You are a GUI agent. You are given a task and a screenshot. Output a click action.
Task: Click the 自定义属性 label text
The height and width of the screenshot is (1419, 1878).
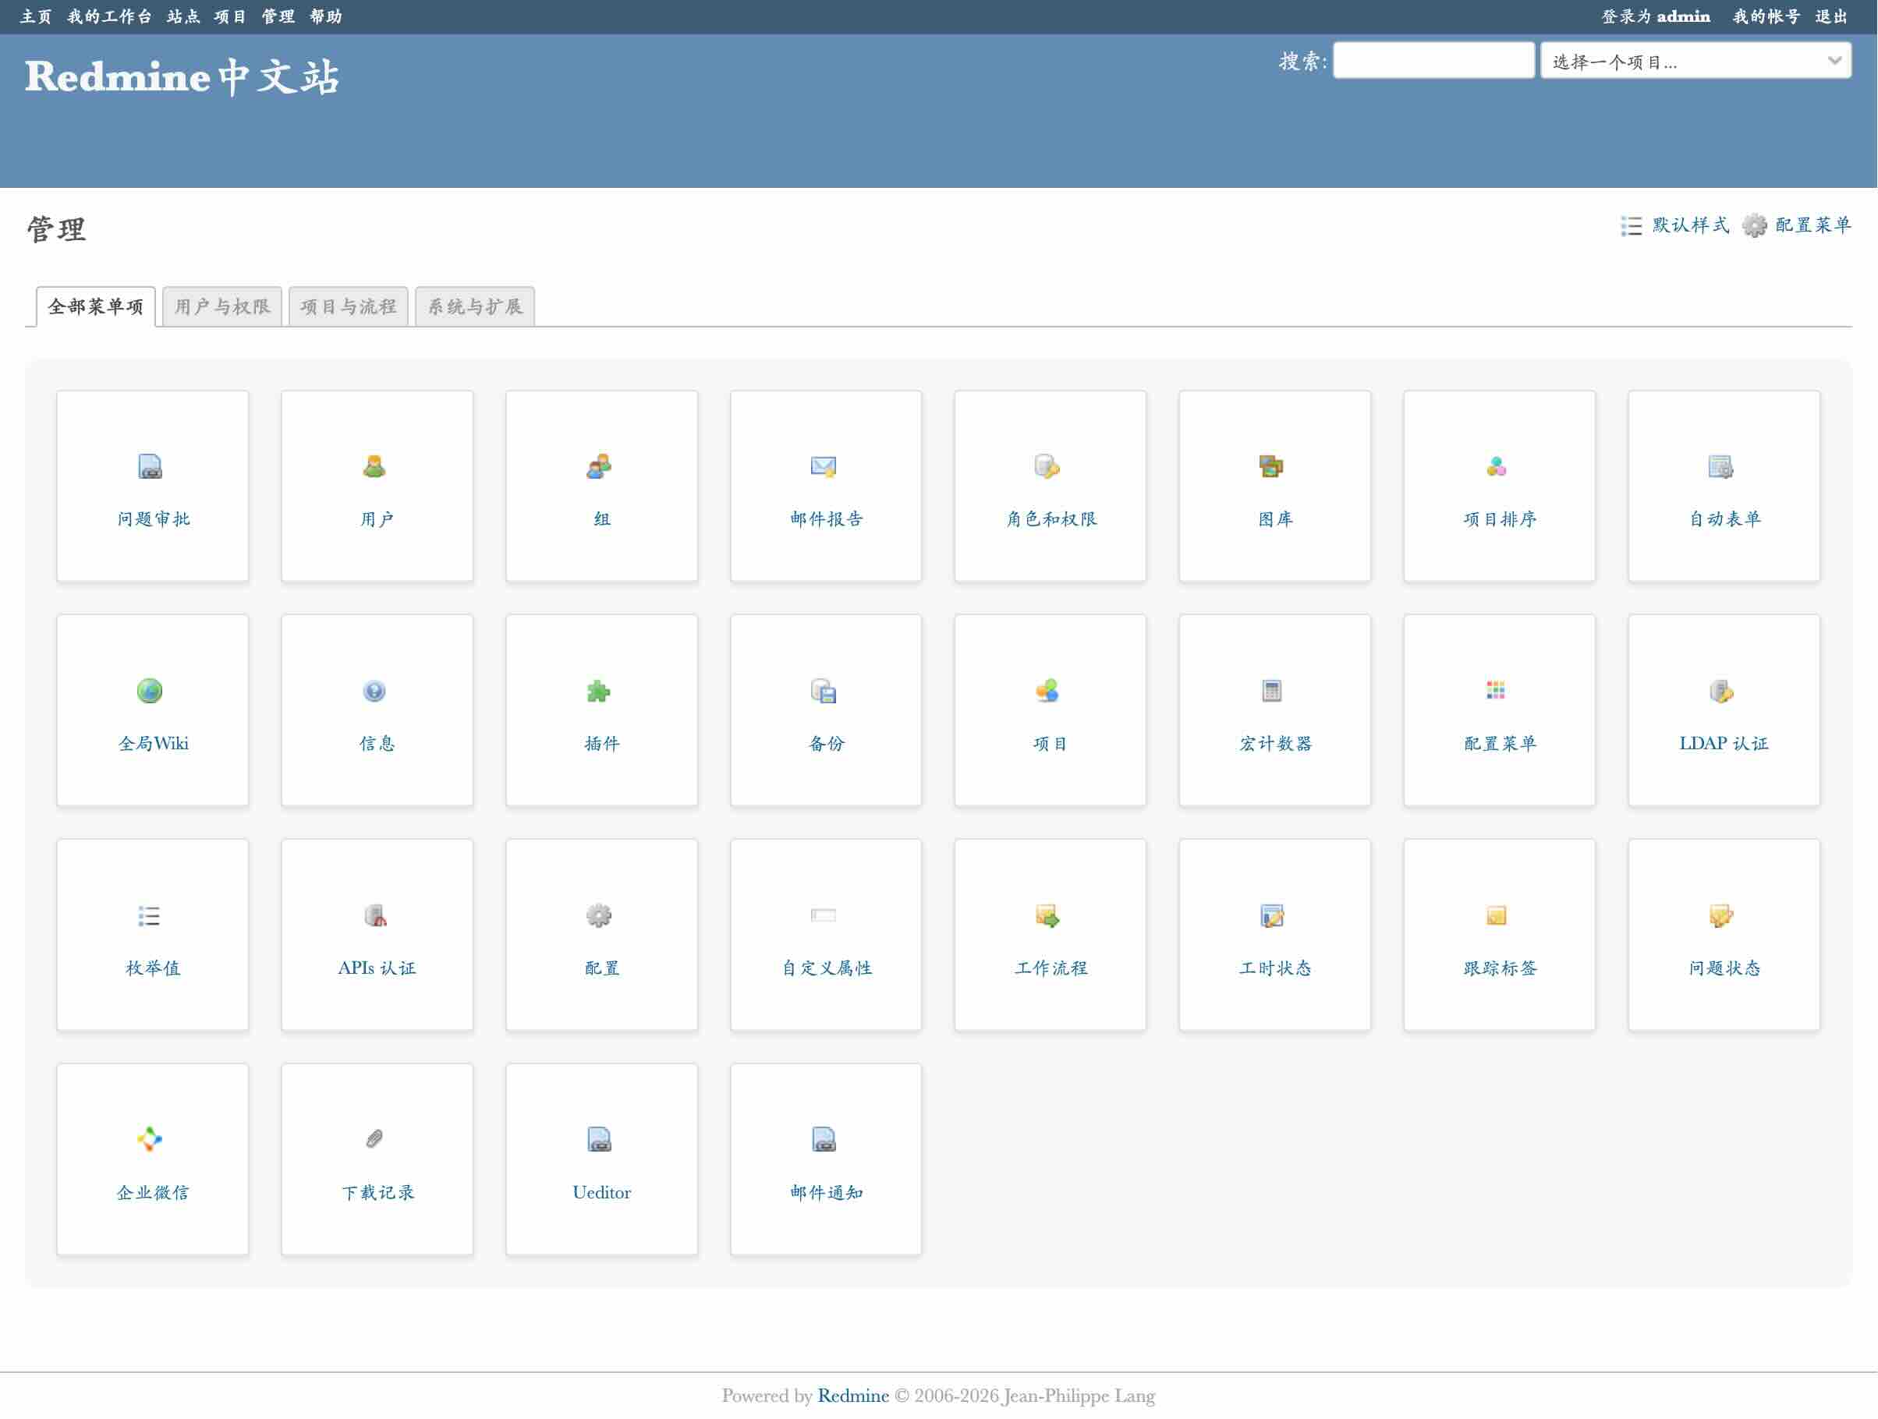coord(827,968)
